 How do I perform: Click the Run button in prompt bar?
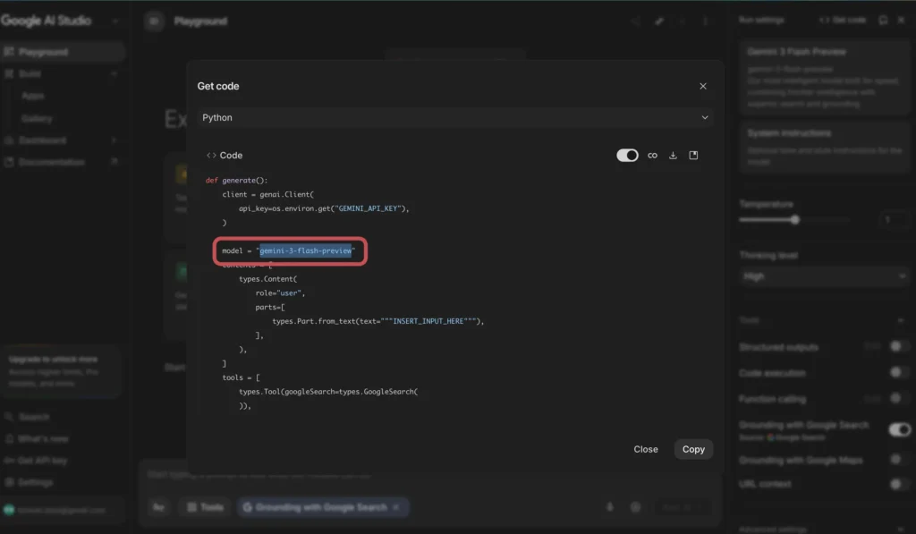pyautogui.click(x=683, y=507)
